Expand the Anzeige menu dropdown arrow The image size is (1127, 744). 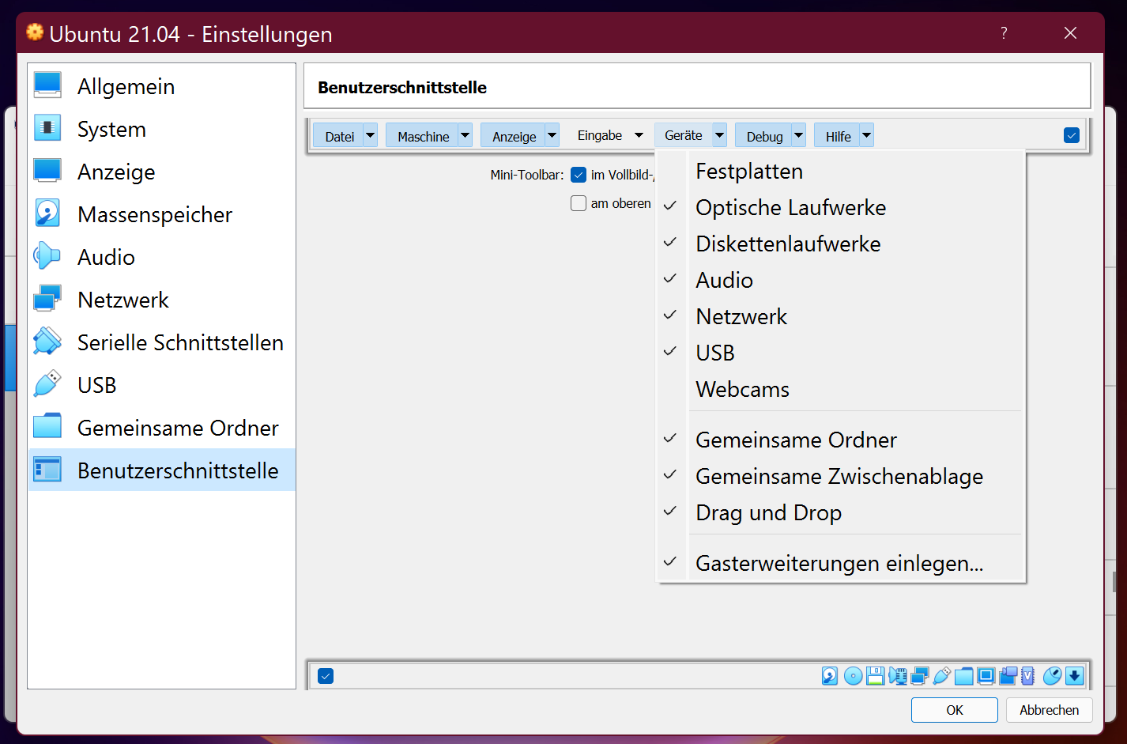[552, 135]
